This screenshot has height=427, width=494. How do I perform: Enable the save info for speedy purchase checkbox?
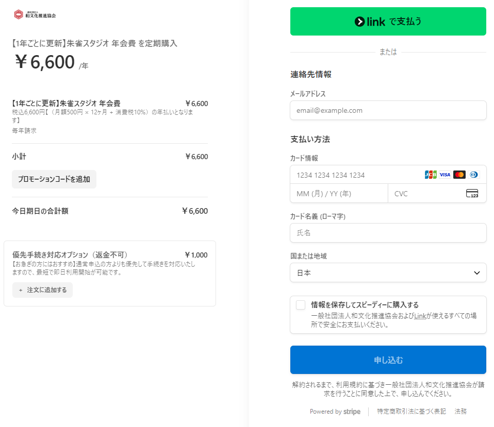301,305
